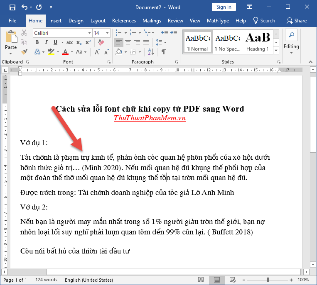The image size is (317, 285).
Task: Click the Search tell-me box
Action: coord(264,21)
